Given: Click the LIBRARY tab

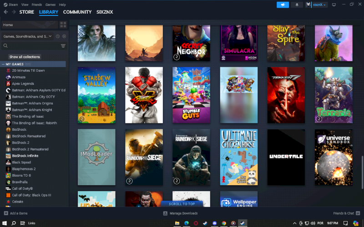Looking at the screenshot, I should pos(49,12).
